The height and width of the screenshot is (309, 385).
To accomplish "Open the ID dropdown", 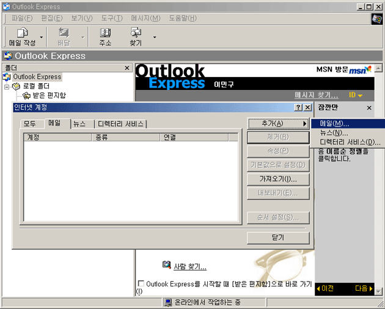I will pos(356,95).
